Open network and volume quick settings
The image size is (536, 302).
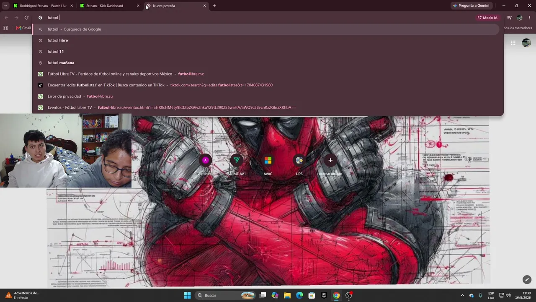[505, 295]
